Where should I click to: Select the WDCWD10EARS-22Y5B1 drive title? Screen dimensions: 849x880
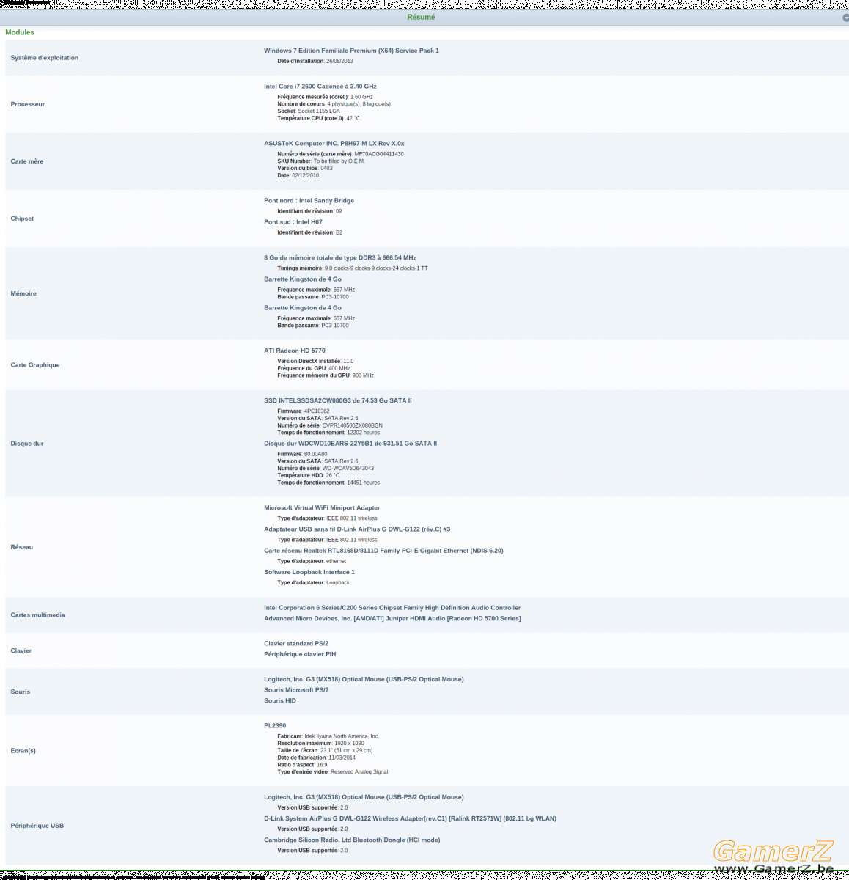(350, 444)
